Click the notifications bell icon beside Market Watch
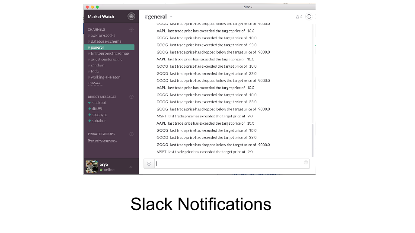415x233 pixels. (131, 16)
